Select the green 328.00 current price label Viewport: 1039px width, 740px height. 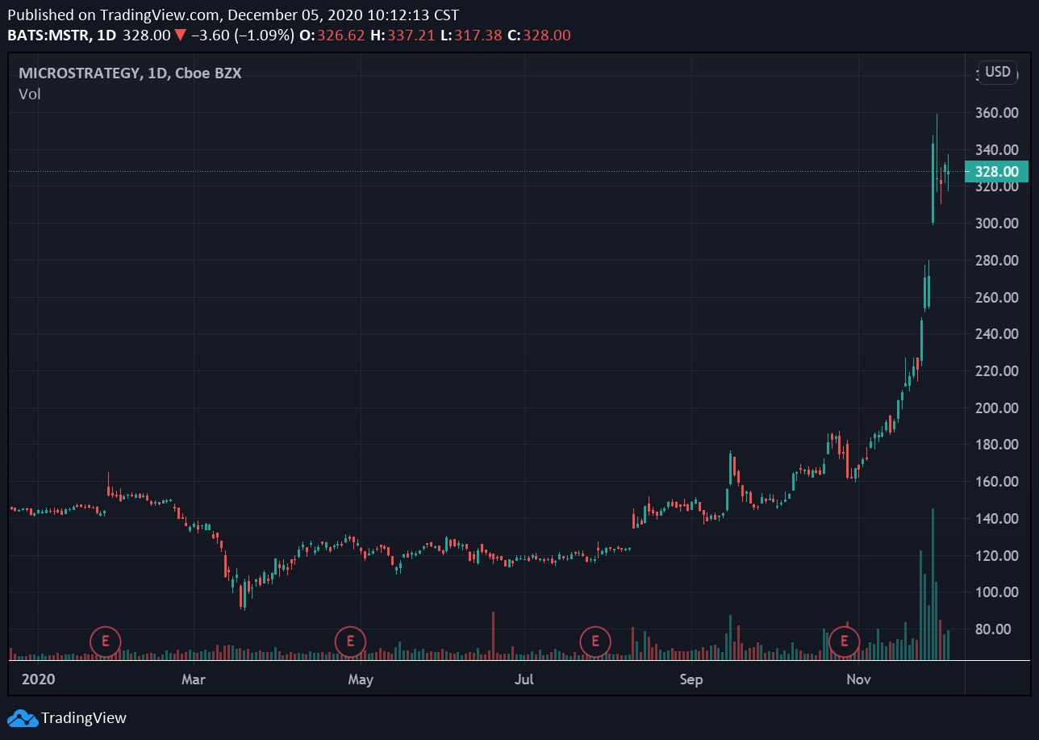(996, 171)
